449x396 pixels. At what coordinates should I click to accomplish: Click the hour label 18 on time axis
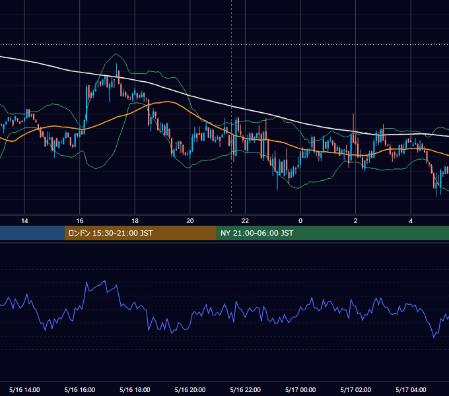[x=135, y=221]
